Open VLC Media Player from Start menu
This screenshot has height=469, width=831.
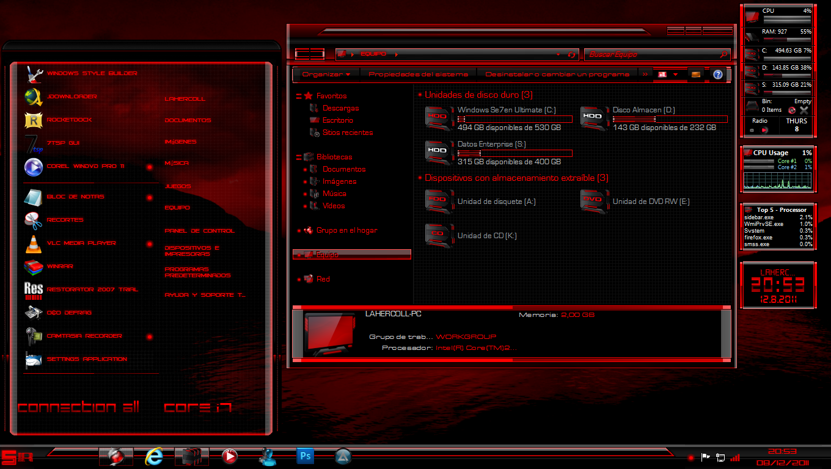click(x=81, y=243)
